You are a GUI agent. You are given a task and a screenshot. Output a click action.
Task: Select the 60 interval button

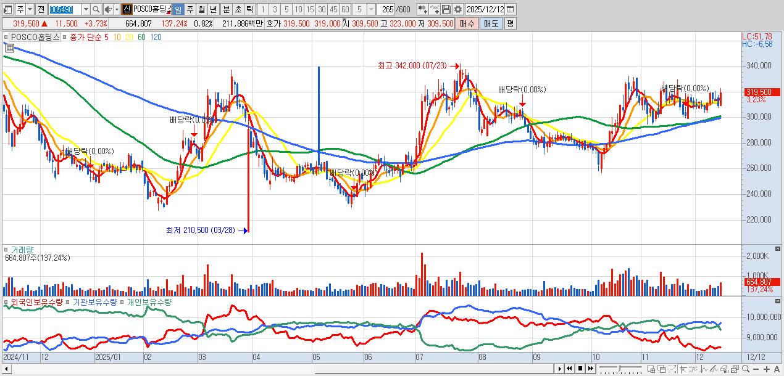pos(345,9)
